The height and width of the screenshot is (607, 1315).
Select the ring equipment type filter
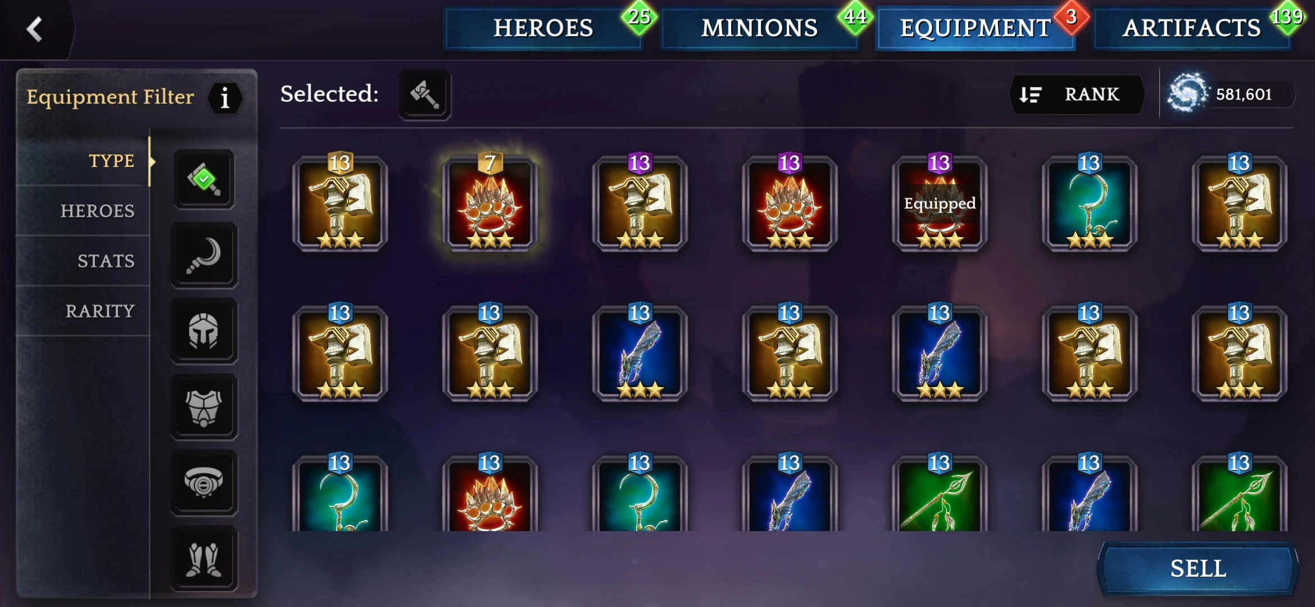[204, 483]
